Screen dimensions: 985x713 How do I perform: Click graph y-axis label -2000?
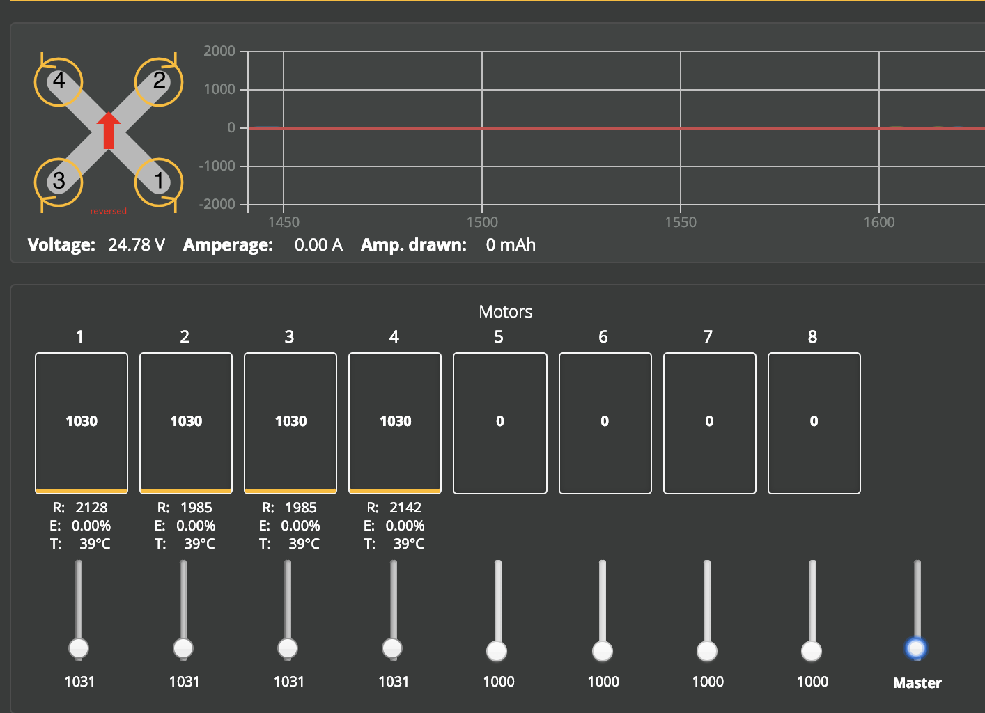[217, 204]
